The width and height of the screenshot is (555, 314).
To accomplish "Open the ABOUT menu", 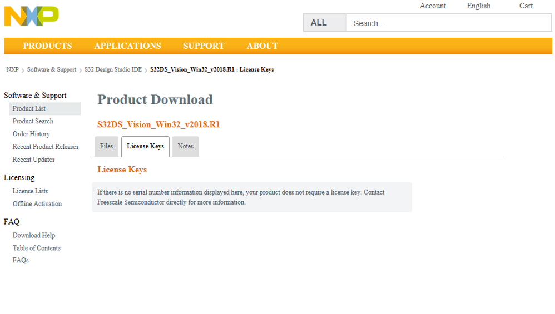I will point(262,46).
